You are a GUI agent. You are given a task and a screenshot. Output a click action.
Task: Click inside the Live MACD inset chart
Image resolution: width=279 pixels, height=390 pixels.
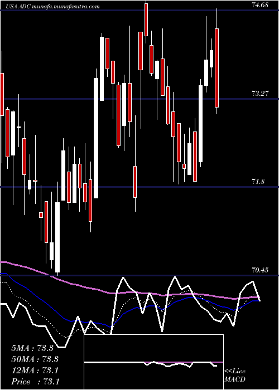(x=153, y=362)
